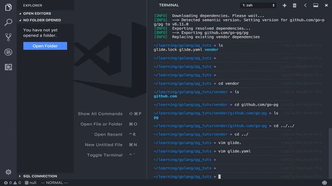Click 'Replacing existing vendor dependencies' log line
The height and width of the screenshot is (186, 332).
[216, 37]
